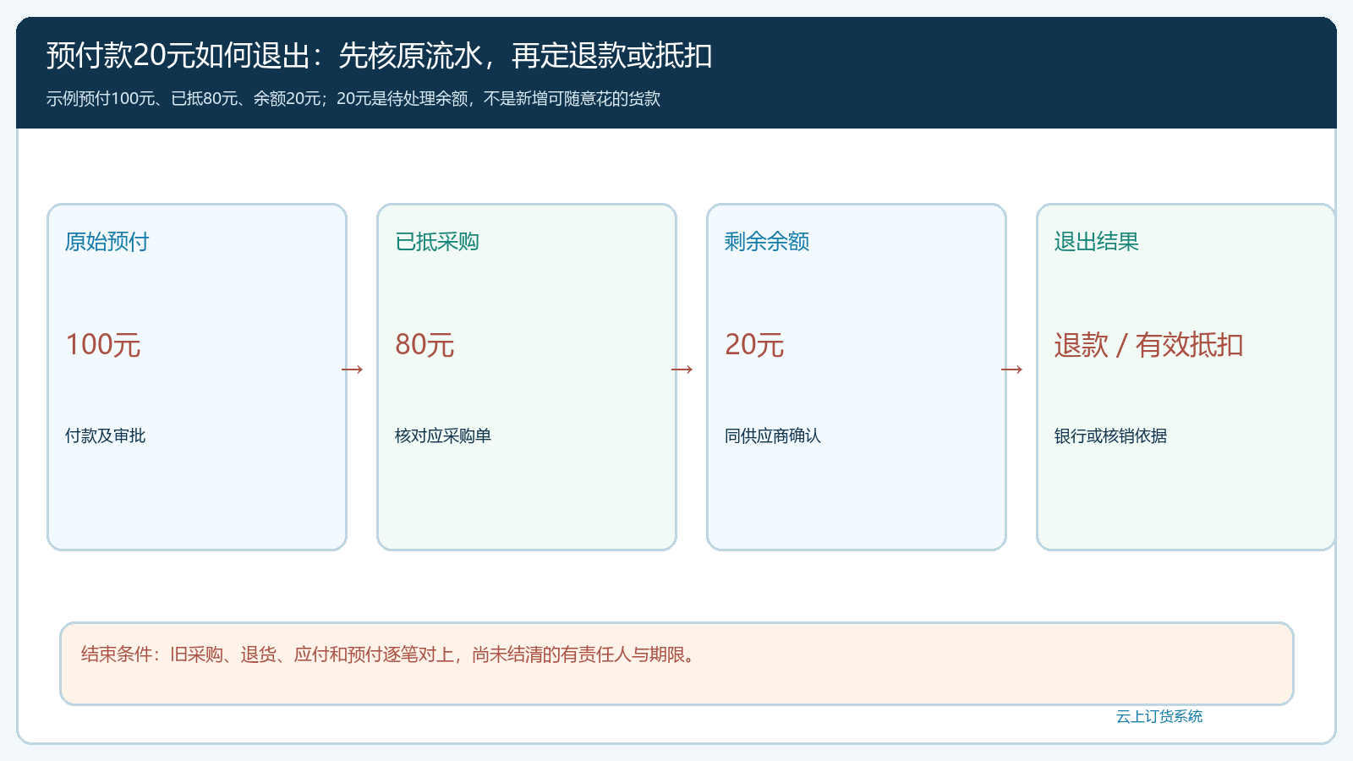Click the 原始预付 card heading
This screenshot has width=1353, height=761.
[x=107, y=242]
